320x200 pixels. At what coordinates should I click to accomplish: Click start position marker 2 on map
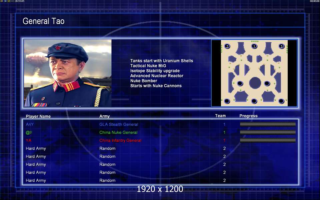tap(227, 46)
